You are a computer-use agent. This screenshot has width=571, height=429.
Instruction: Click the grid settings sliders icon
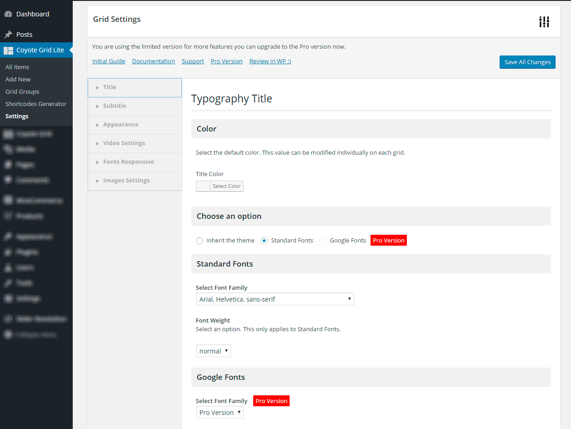[544, 22]
